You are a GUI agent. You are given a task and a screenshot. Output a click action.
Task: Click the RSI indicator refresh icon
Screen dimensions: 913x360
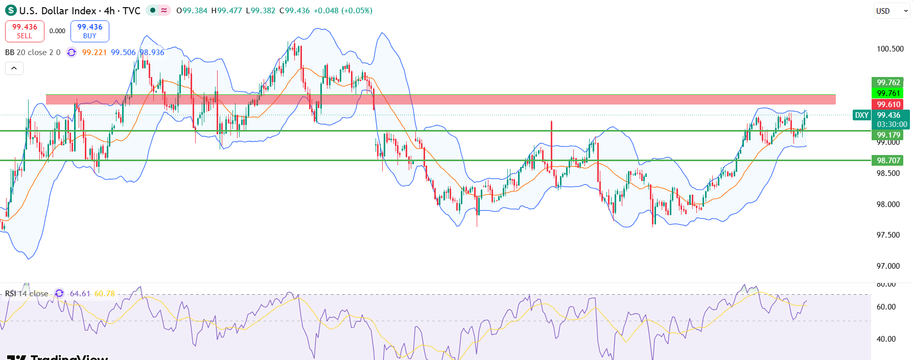[x=59, y=293]
